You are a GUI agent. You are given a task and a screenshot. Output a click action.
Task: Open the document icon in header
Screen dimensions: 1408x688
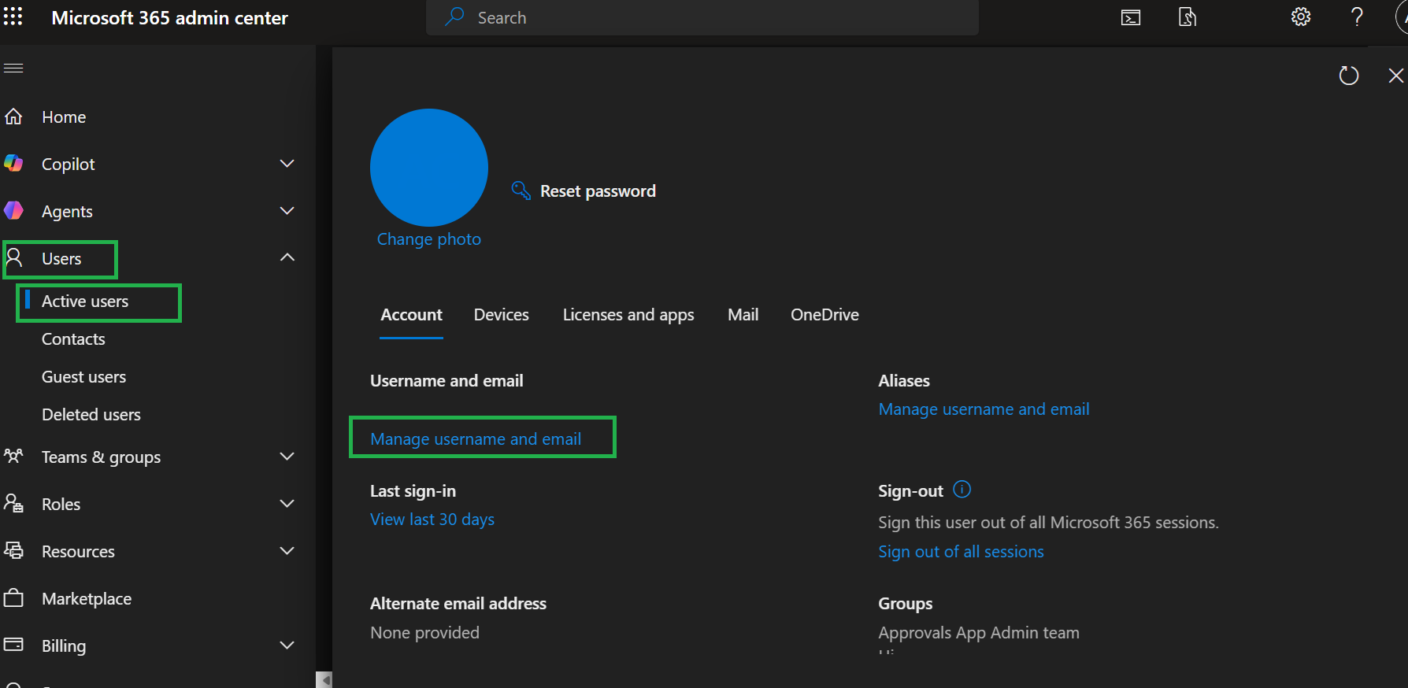[1188, 17]
